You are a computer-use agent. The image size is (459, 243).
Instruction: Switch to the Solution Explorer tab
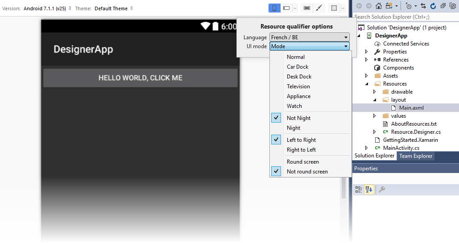(374, 156)
